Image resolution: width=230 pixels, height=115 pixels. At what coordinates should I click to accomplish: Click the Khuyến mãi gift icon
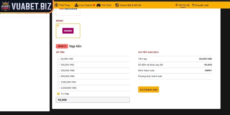193,5
